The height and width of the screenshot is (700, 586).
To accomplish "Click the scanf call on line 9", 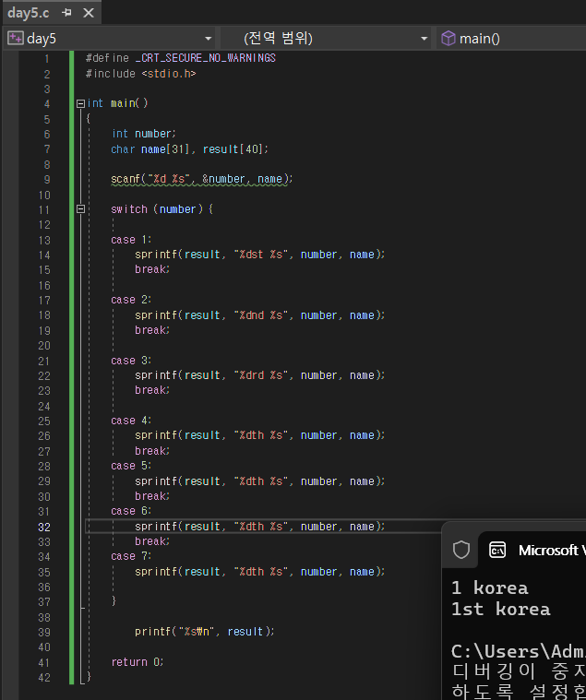I will coord(202,179).
